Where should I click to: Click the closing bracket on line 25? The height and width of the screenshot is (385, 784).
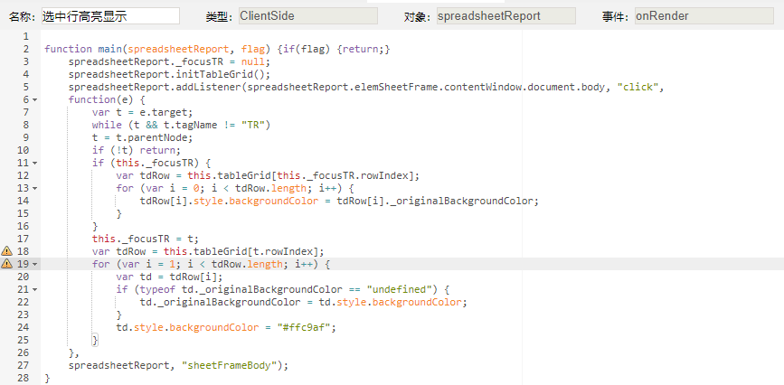pos(95,340)
